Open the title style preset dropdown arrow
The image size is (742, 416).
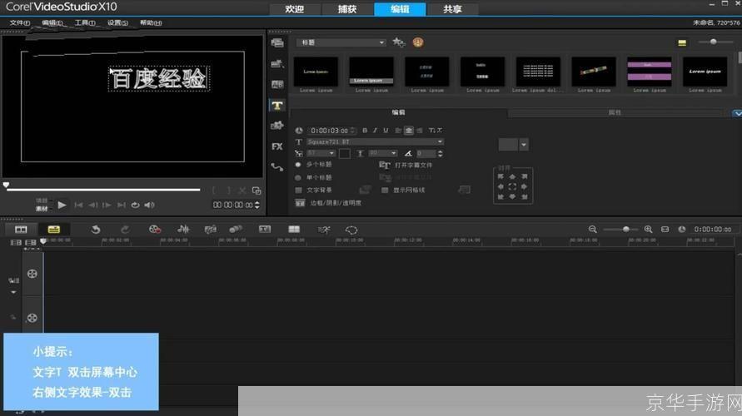pyautogui.click(x=524, y=145)
